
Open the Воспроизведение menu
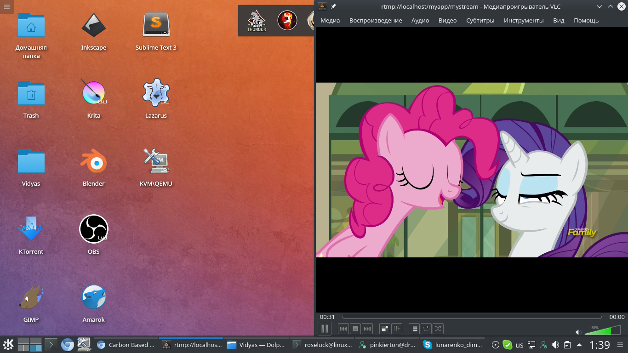coord(376,20)
